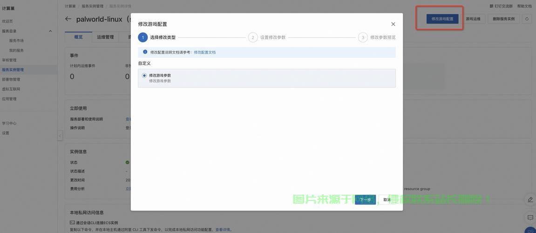
Task: Click the 下一步 button
Action: point(366,200)
